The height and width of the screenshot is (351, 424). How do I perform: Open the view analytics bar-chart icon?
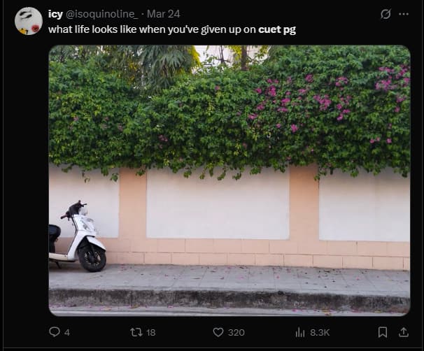coord(300,332)
